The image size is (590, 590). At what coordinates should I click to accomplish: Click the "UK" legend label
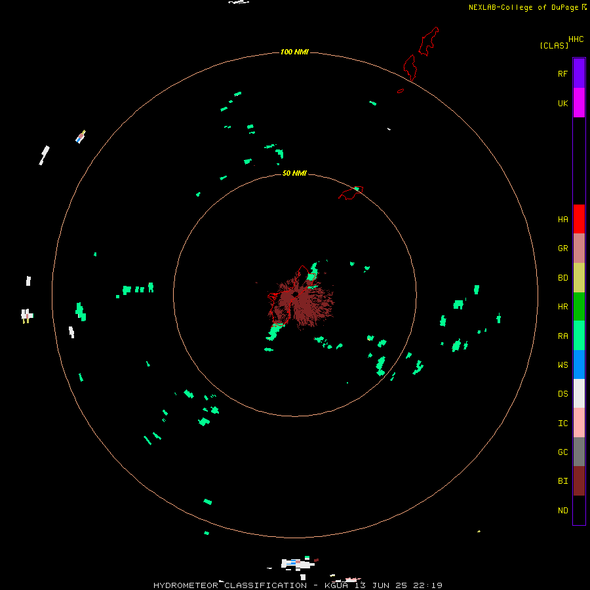(562, 103)
